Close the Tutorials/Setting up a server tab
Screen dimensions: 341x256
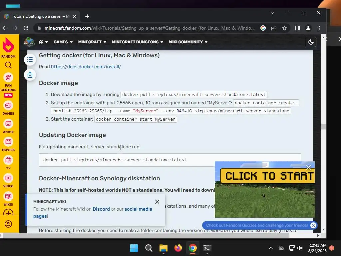(74, 16)
